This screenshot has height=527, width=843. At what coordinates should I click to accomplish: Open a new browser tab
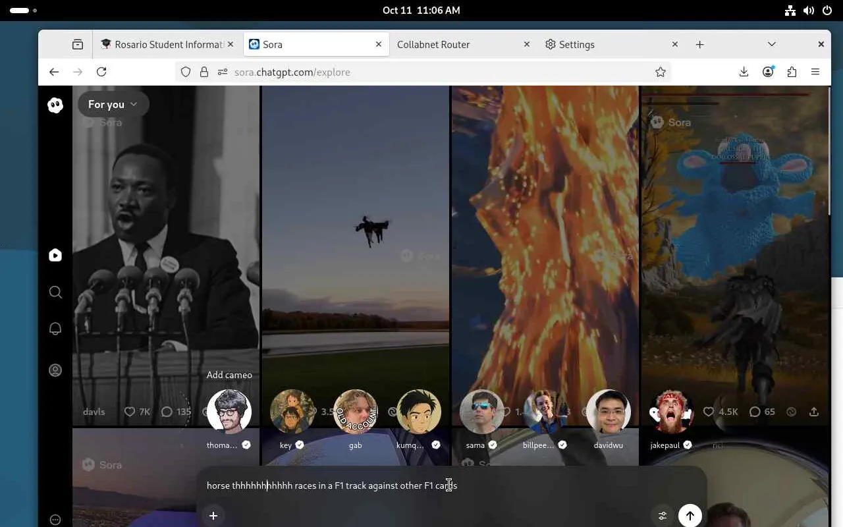tap(700, 44)
